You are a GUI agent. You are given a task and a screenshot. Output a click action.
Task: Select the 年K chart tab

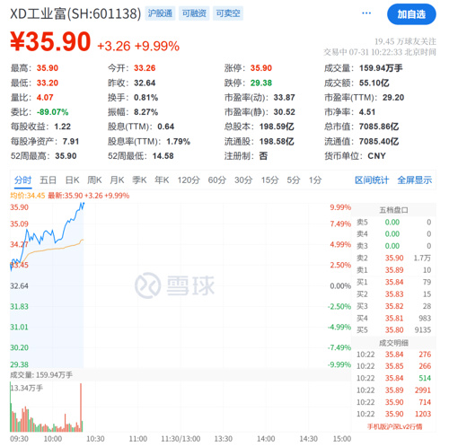point(162,180)
